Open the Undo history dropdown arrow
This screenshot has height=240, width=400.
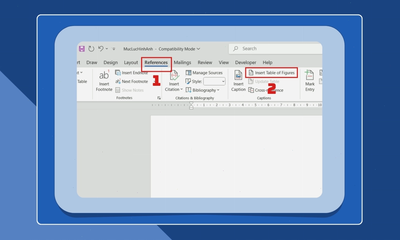click(x=107, y=49)
